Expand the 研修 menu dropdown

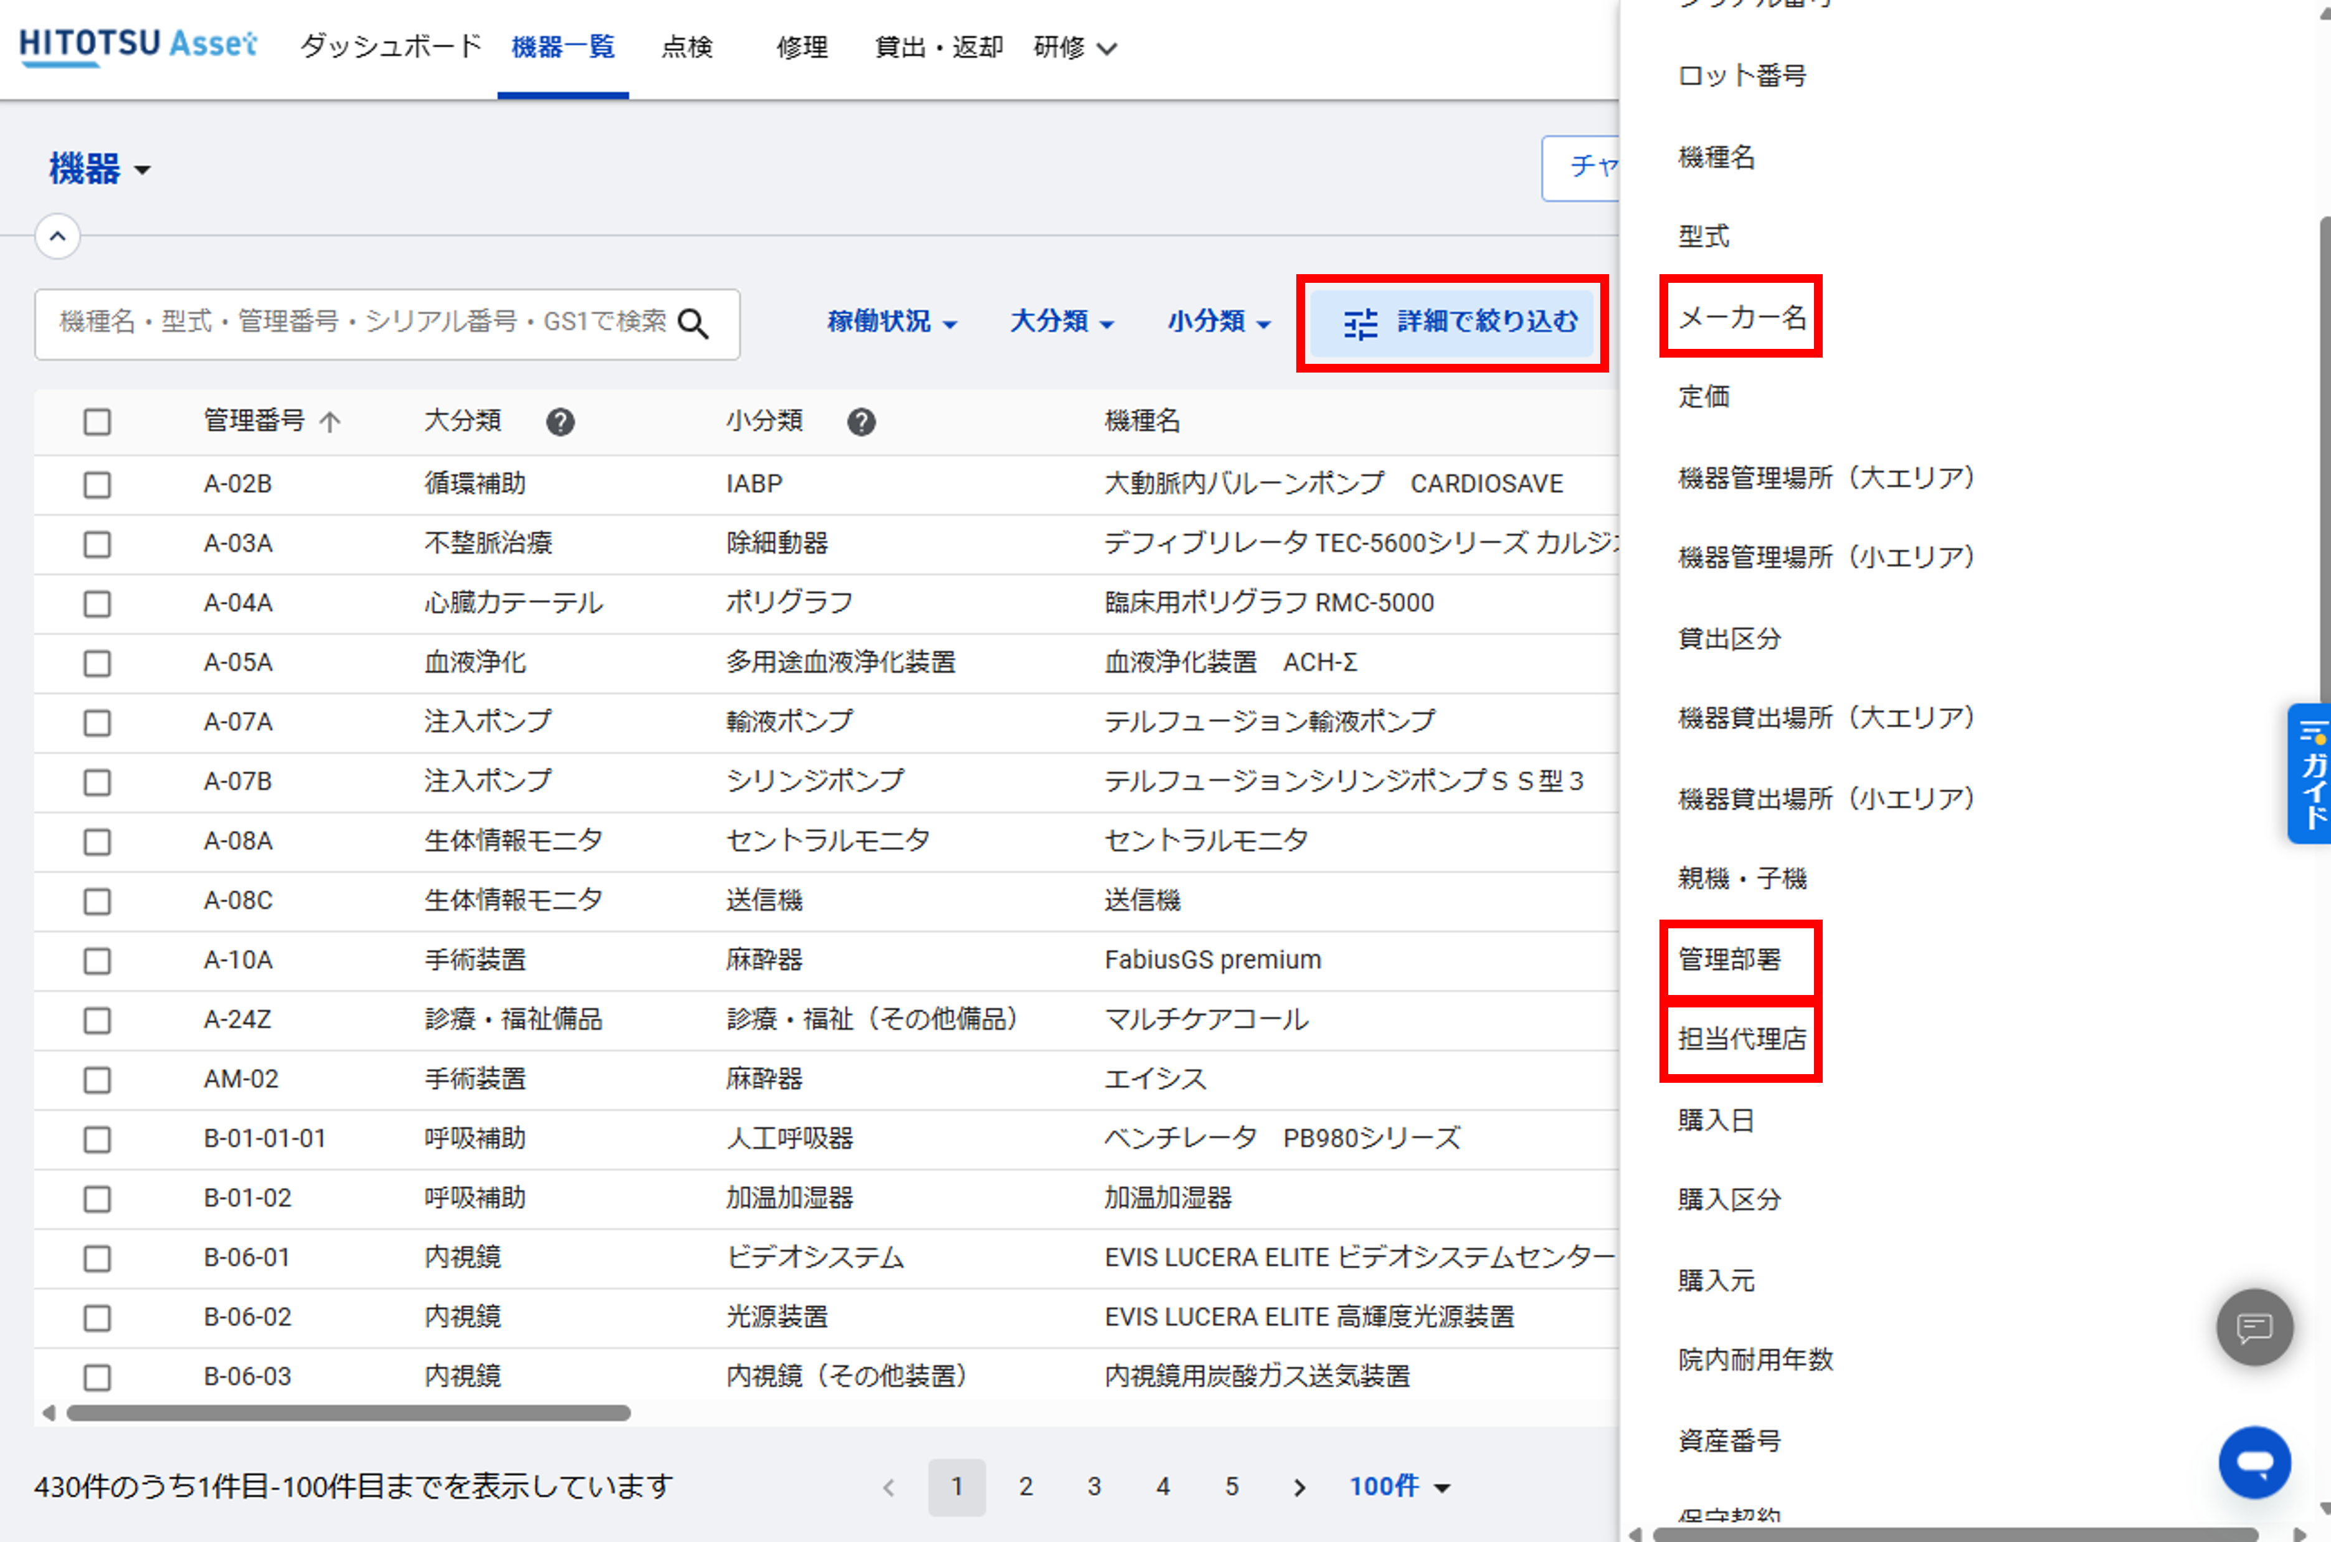[1075, 47]
